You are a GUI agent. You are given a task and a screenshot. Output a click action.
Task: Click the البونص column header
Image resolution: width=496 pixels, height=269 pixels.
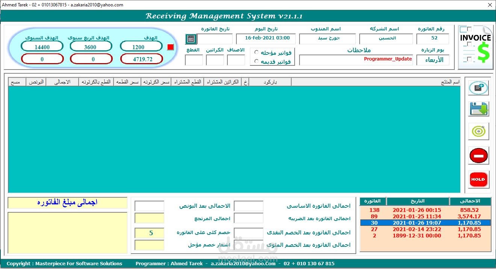[36, 82]
